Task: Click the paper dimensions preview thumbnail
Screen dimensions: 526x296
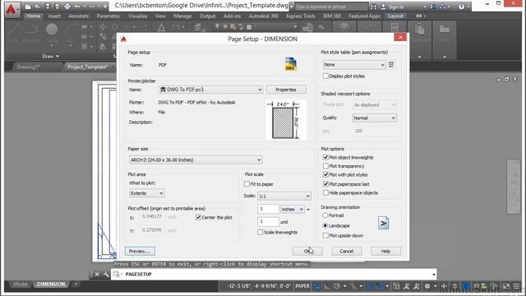Action: [x=286, y=119]
